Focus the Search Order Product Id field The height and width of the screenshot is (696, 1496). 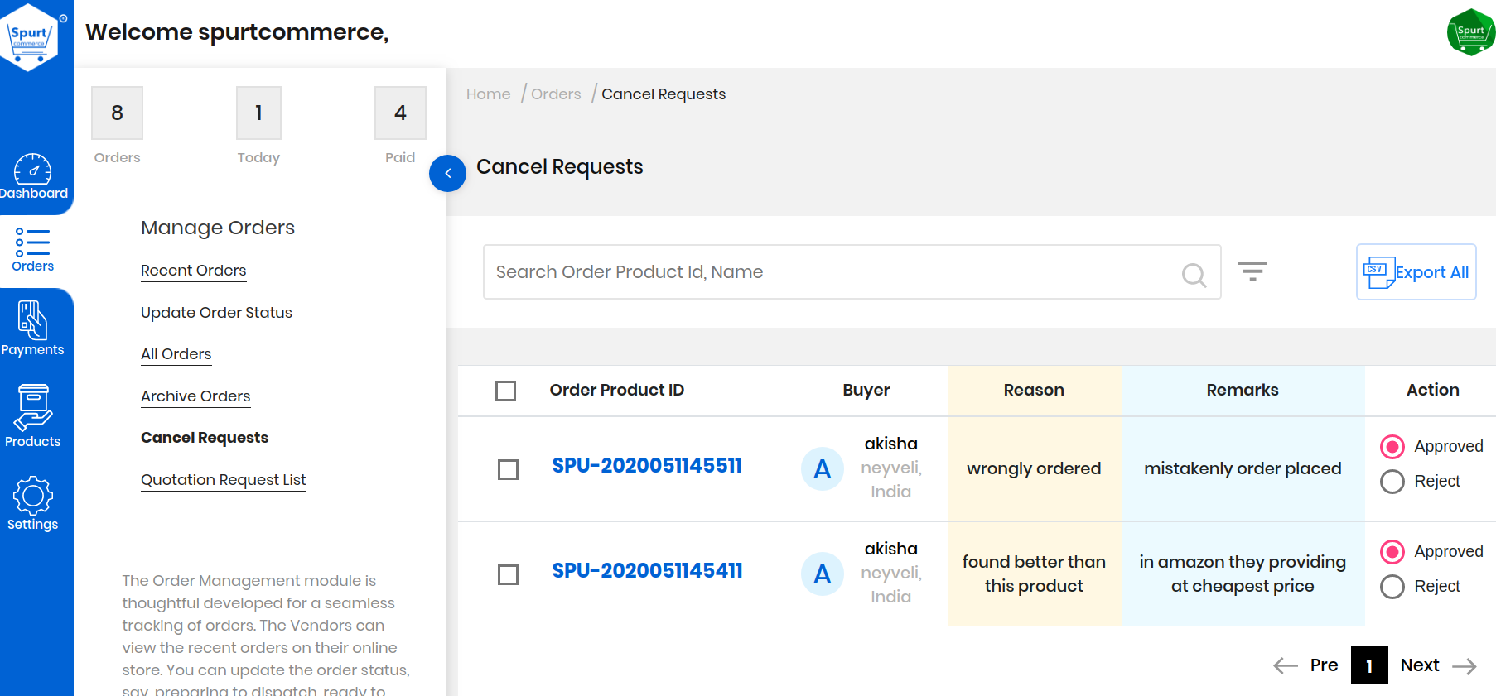828,272
